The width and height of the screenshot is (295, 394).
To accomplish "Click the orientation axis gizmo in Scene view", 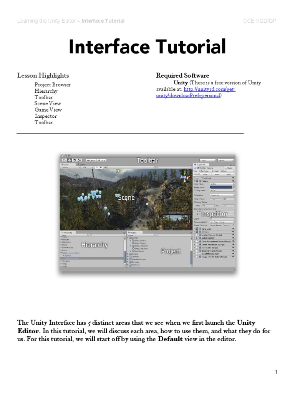I will [185, 177].
